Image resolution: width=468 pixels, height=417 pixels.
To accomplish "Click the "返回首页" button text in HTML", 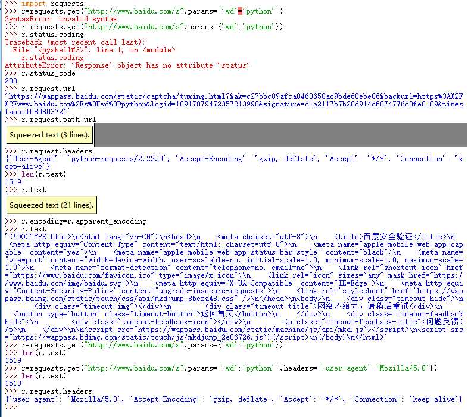I will [217, 315].
